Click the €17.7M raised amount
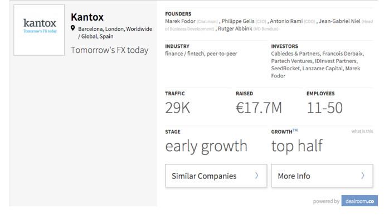The image size is (389, 223). click(x=259, y=108)
